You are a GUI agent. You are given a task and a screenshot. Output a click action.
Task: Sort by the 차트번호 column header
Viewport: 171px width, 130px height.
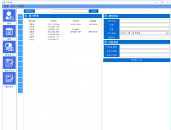(x=76, y=21)
